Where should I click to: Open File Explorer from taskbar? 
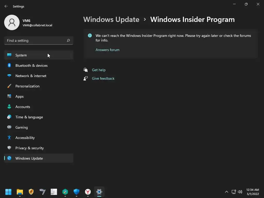pos(20,192)
